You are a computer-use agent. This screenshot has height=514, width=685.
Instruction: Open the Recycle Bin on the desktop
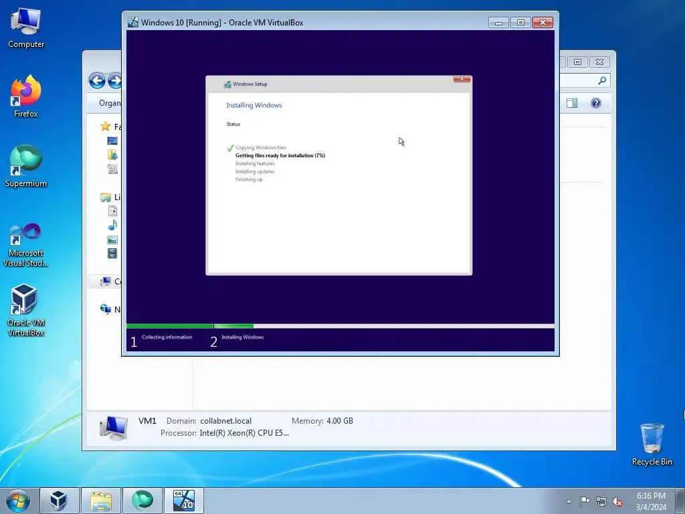click(652, 444)
